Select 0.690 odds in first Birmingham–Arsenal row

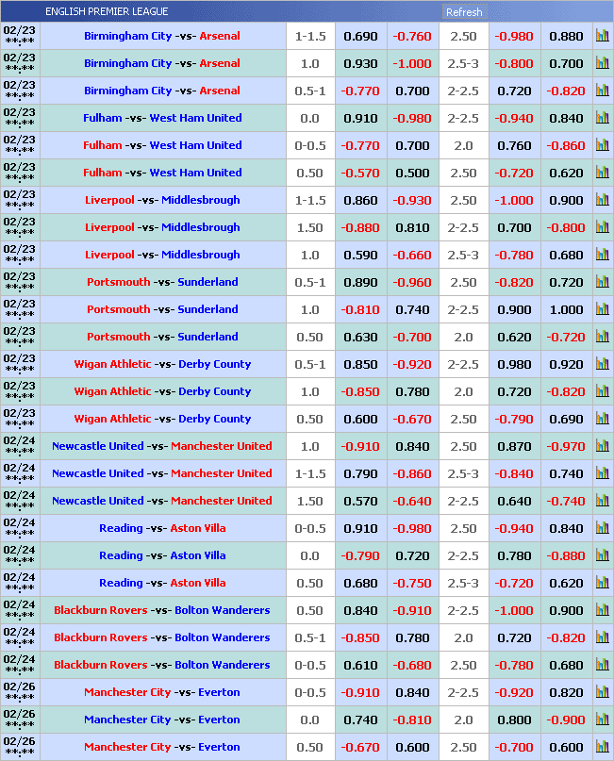[360, 37]
